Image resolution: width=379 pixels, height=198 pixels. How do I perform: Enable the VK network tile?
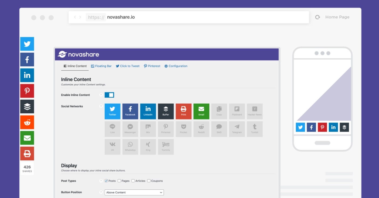112,147
